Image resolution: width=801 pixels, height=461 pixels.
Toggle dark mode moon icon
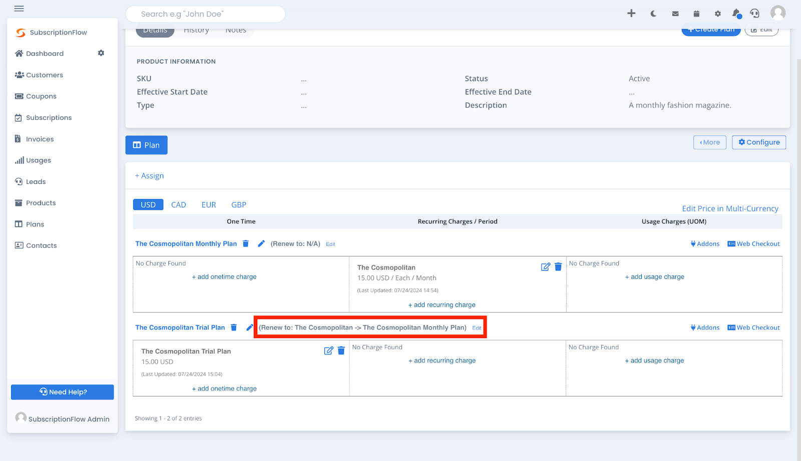pos(653,14)
